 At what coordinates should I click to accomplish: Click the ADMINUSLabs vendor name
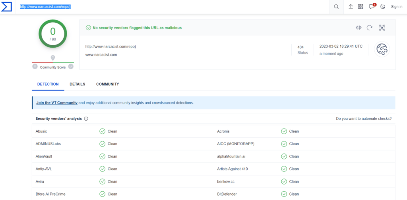point(48,144)
